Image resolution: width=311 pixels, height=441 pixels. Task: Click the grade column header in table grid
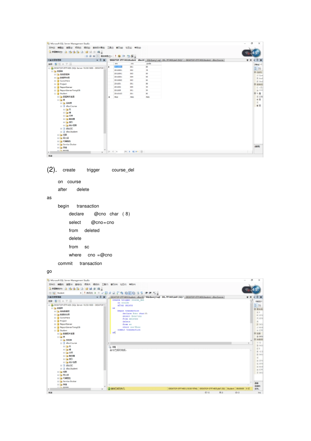click(149, 63)
